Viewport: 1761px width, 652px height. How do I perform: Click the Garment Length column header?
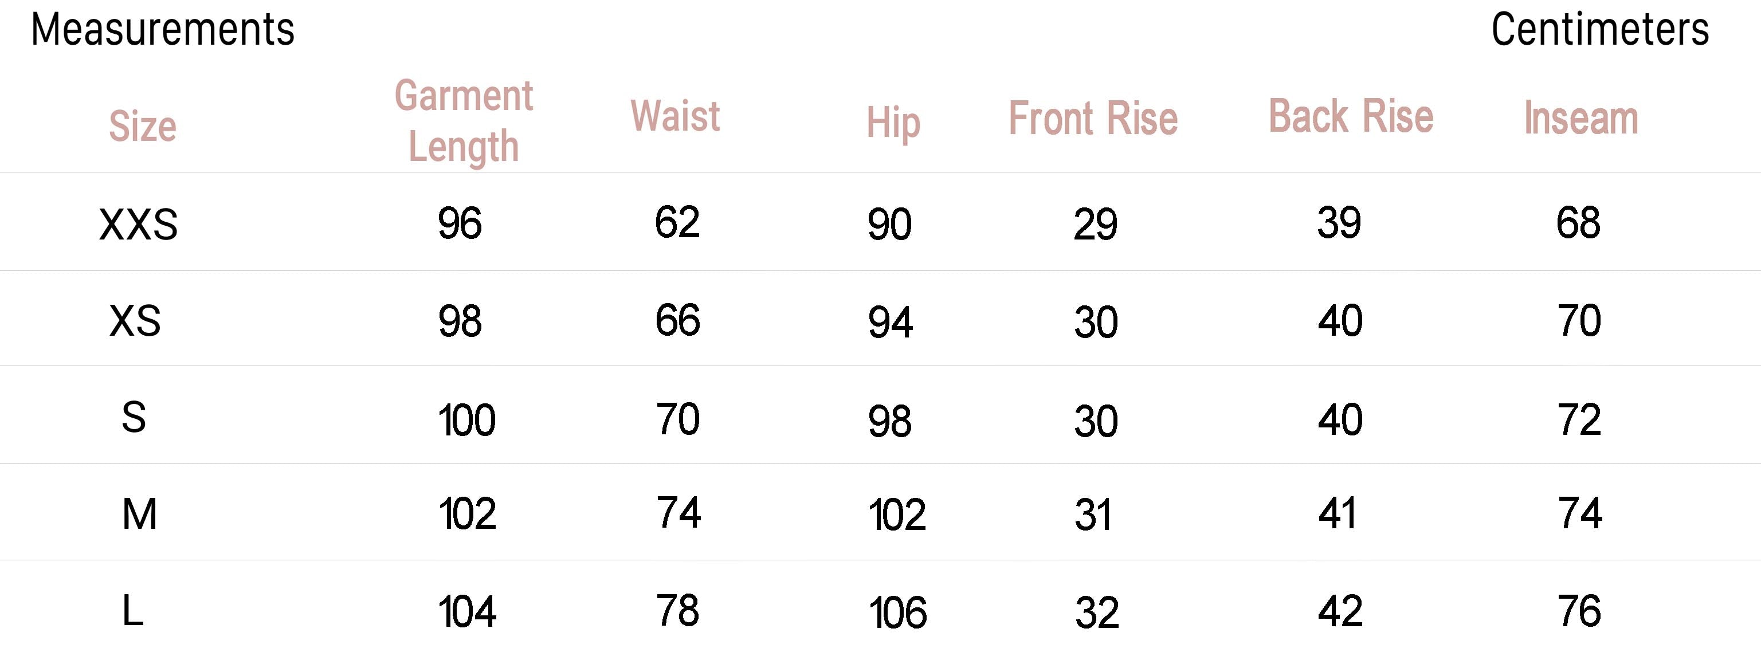click(464, 121)
